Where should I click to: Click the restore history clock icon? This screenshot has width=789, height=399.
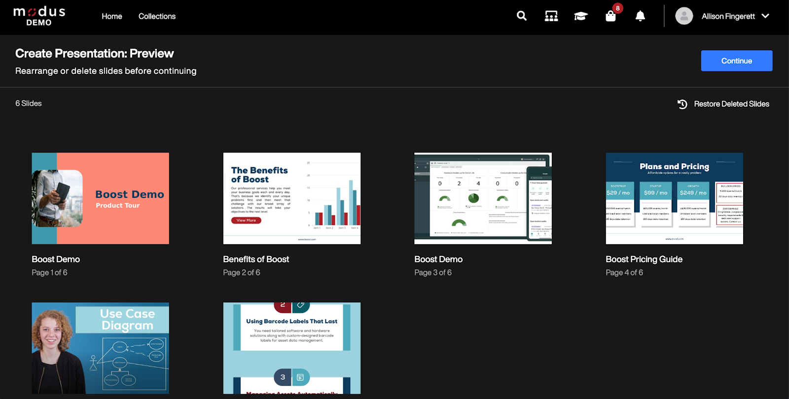[682, 104]
